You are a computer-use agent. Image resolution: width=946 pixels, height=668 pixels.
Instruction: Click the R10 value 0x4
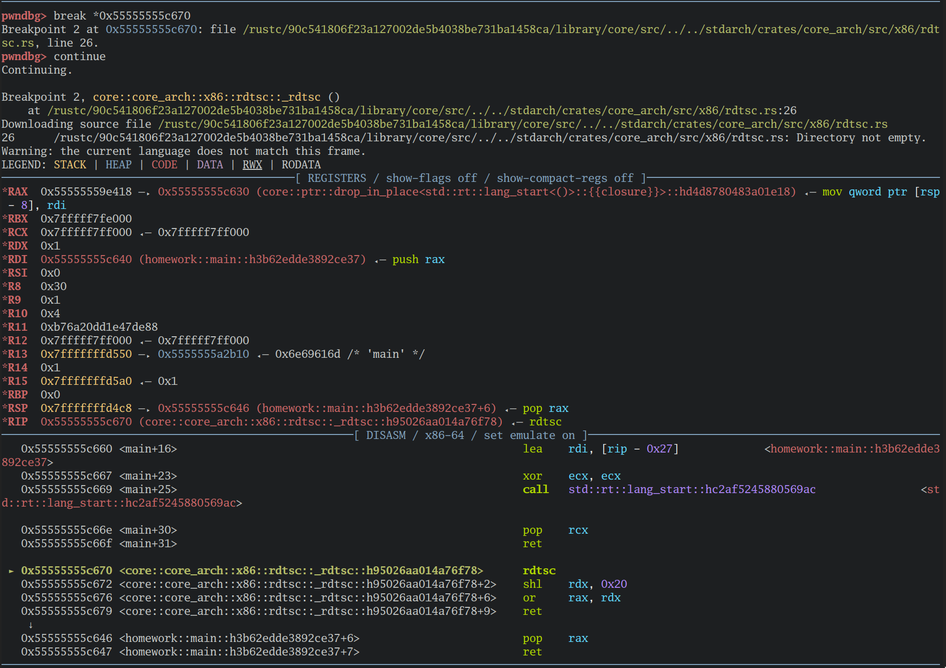[50, 313]
